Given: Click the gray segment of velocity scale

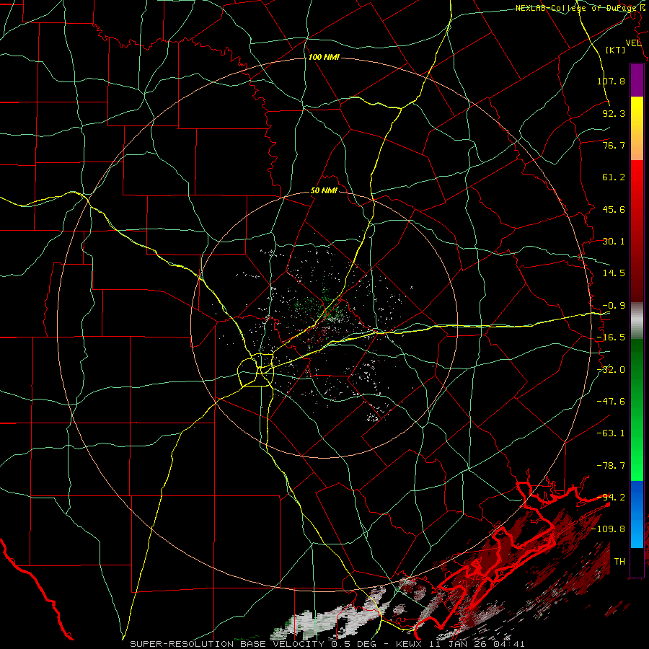Looking at the screenshot, I should coord(637,321).
